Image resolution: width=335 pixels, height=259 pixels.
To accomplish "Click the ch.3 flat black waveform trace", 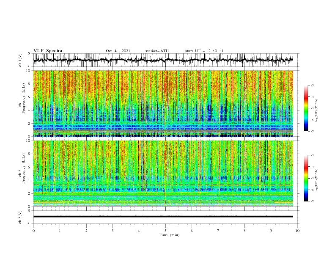I will (163, 217).
